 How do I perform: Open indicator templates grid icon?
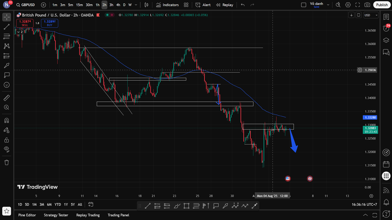pos(186,5)
